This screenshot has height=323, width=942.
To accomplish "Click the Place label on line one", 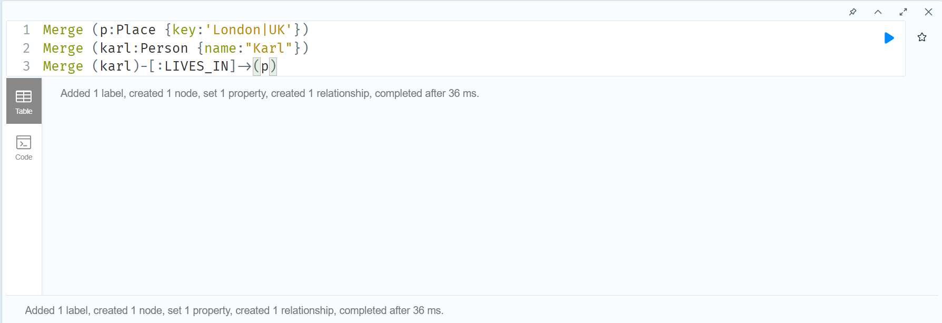I will pos(136,30).
